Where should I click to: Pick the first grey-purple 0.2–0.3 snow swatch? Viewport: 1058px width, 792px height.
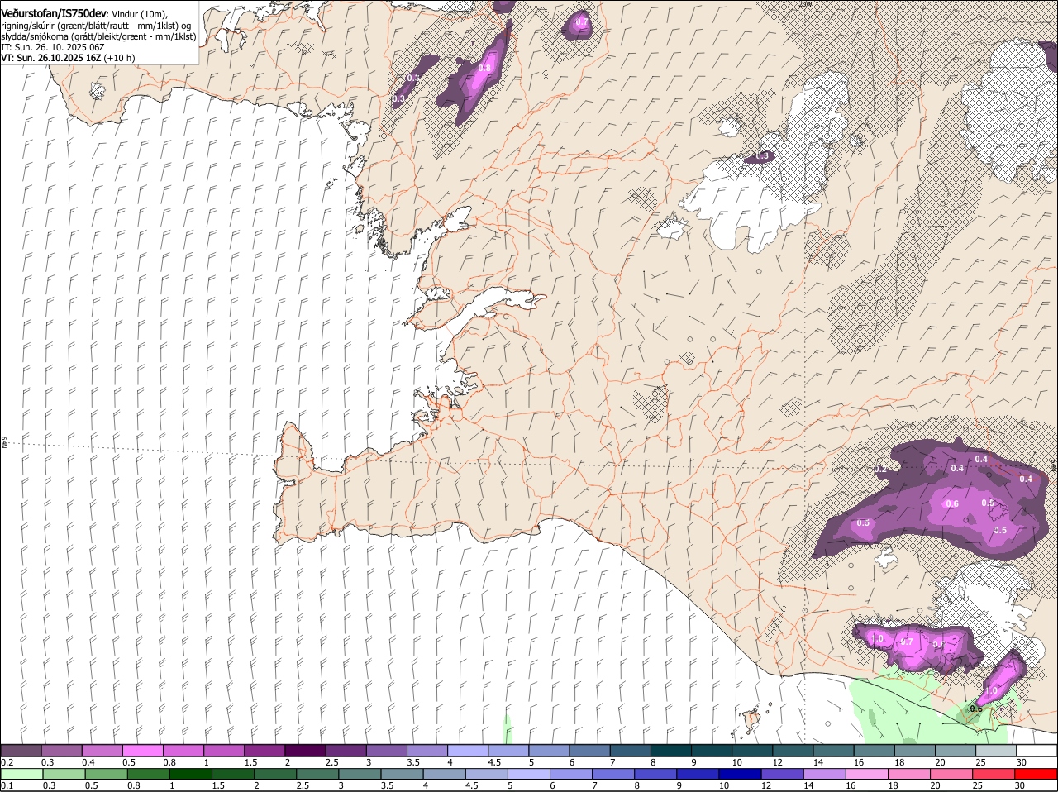(21, 751)
